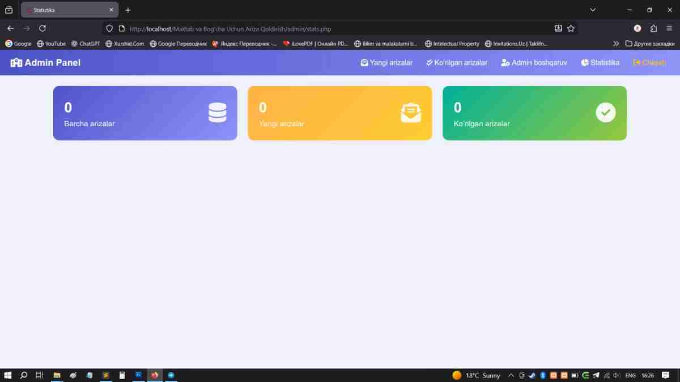The image size is (680, 382).
Task: Click the checkmark icon on Ko'rilgan arizalar card
Action: coord(606,112)
